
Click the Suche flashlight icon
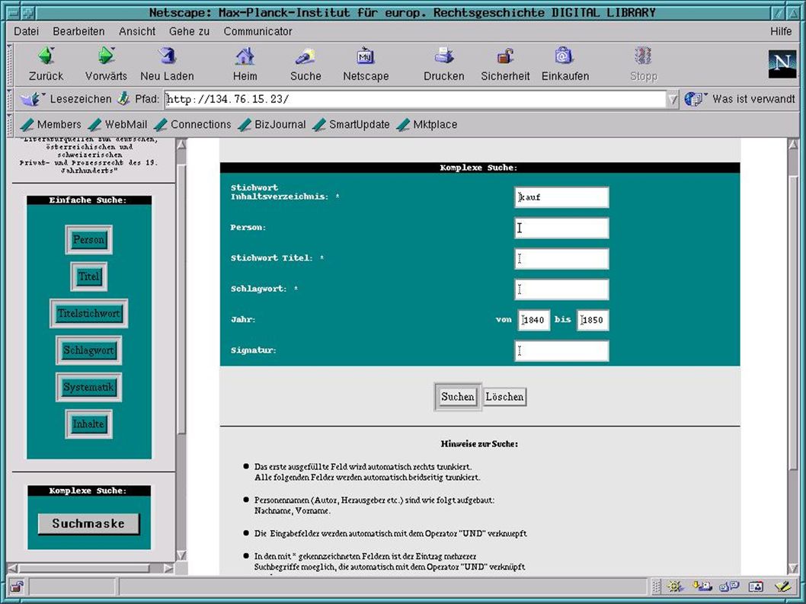pos(305,56)
